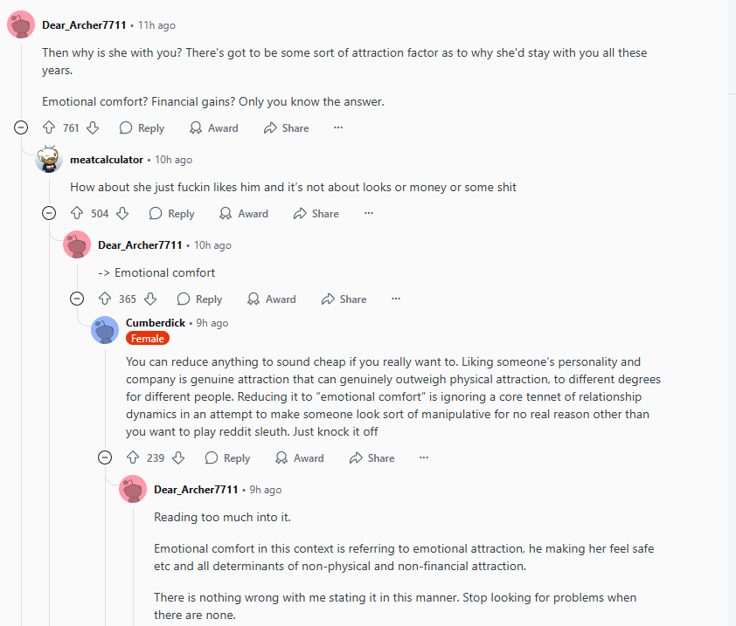The image size is (736, 626).
Task: Open more options on 761-vote comment
Action: click(338, 128)
